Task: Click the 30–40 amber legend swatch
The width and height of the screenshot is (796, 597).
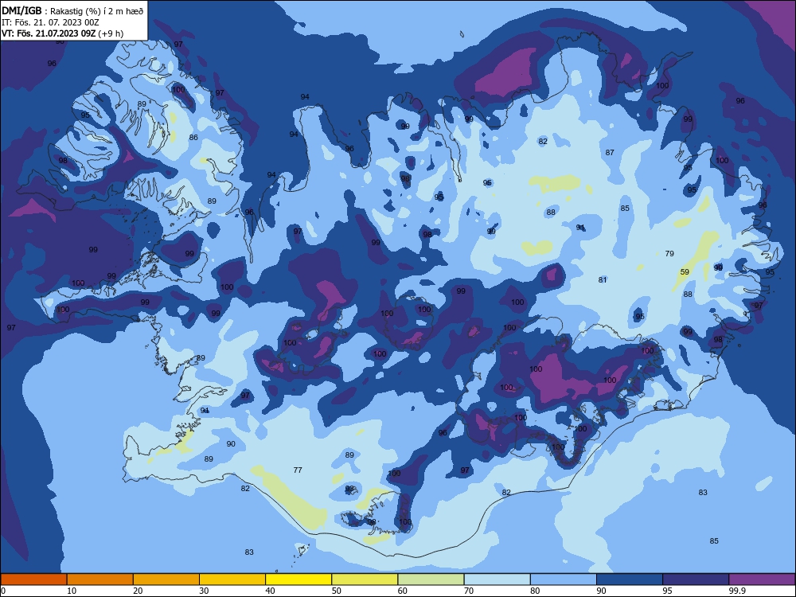Action: [x=232, y=579]
